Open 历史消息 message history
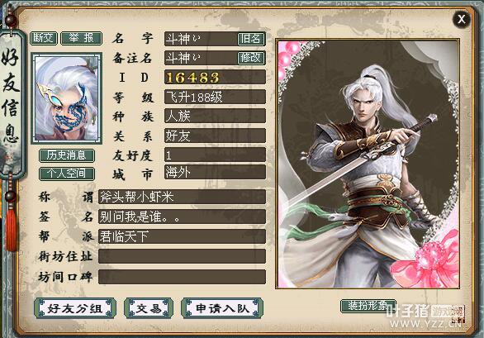484x338 pixels. click(67, 155)
